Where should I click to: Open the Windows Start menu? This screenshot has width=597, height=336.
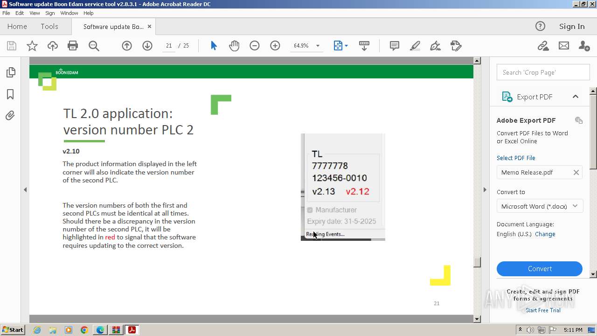pyautogui.click(x=13, y=330)
